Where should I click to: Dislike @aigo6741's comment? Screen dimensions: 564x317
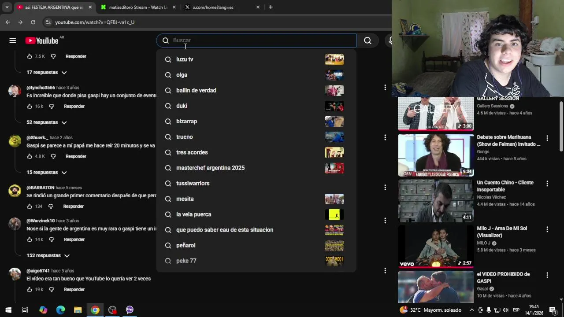point(52,289)
